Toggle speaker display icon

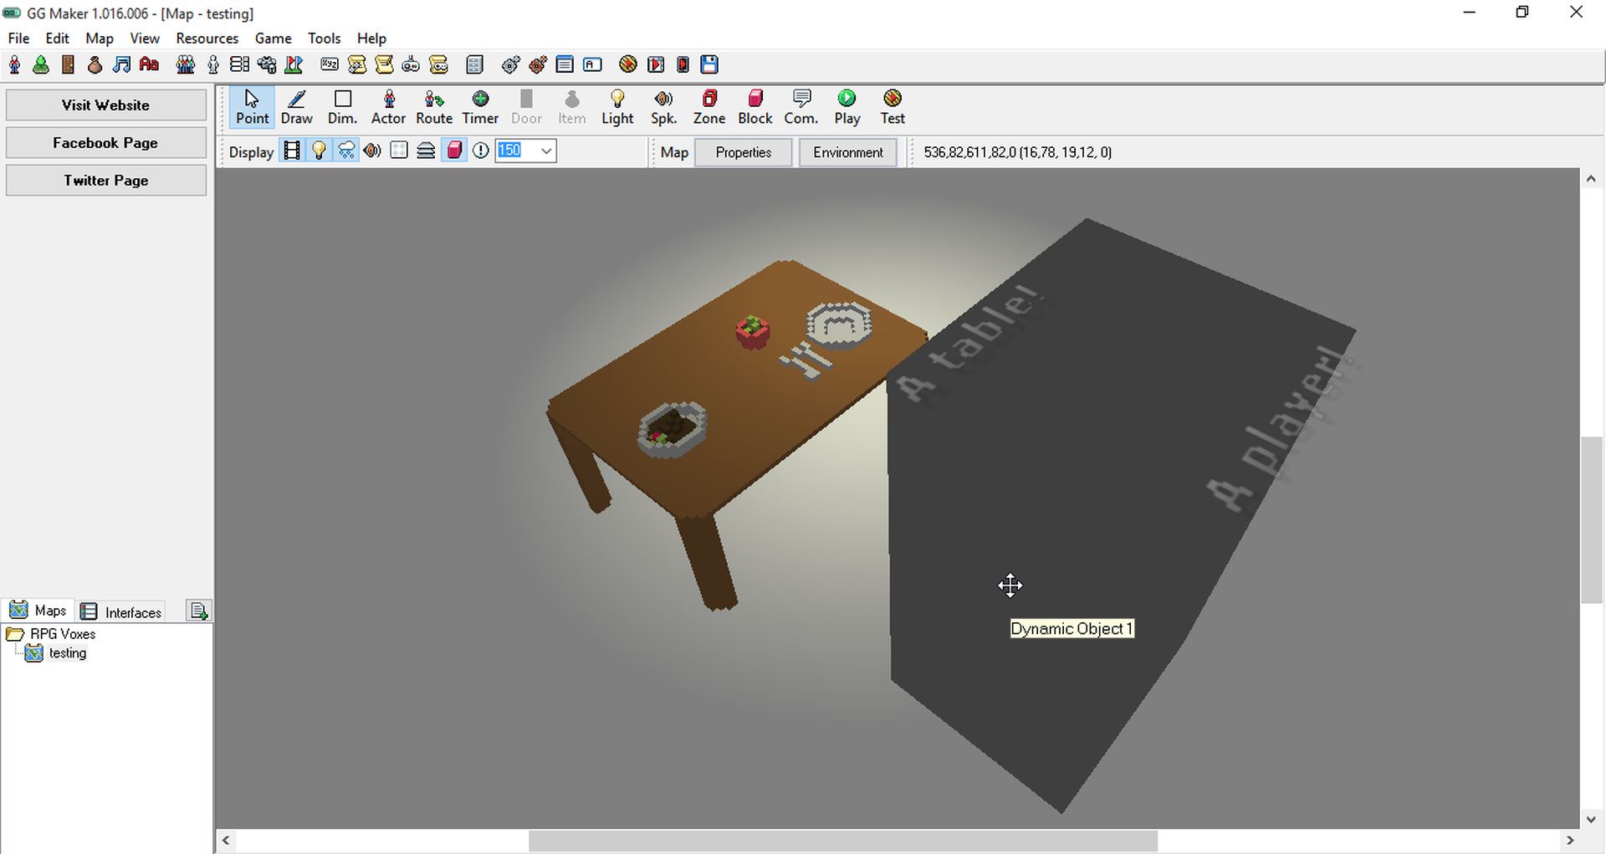coord(372,151)
